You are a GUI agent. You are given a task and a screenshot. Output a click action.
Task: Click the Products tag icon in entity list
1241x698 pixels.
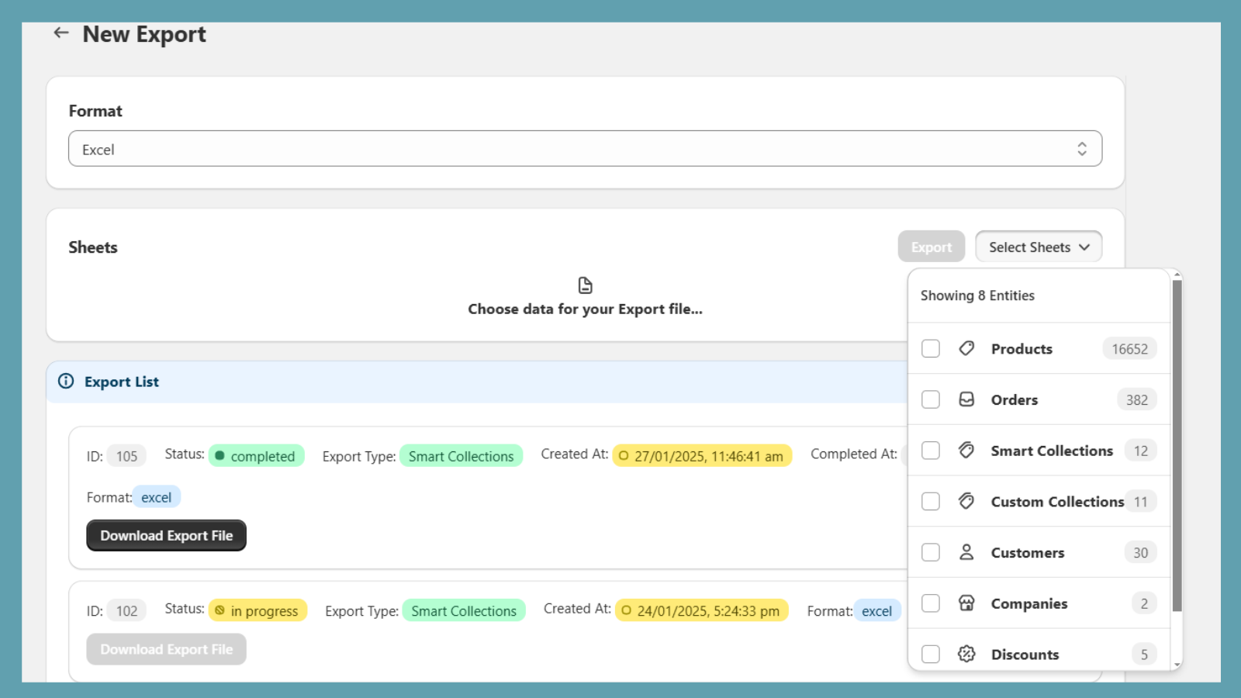966,348
